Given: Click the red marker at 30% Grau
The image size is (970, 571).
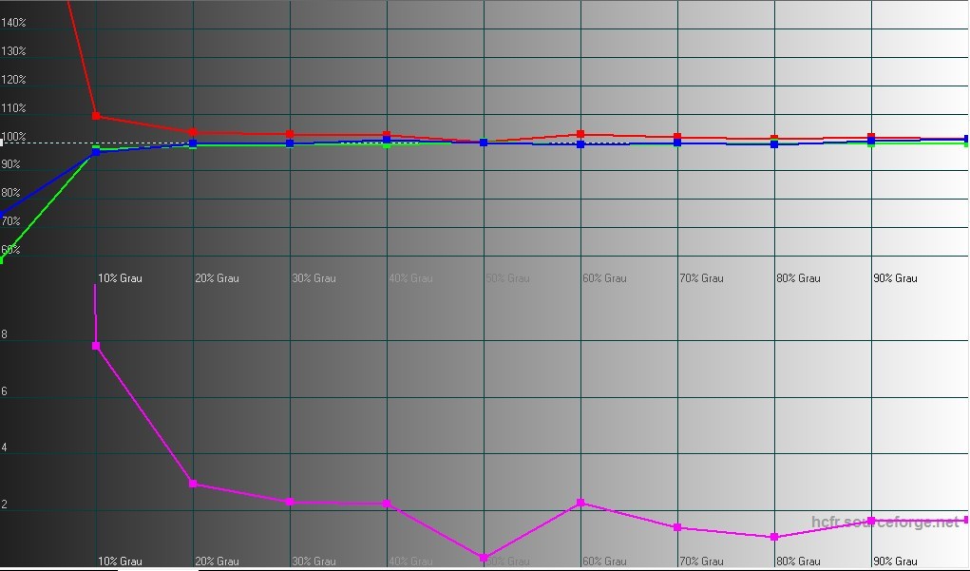Looking at the screenshot, I should tap(290, 134).
